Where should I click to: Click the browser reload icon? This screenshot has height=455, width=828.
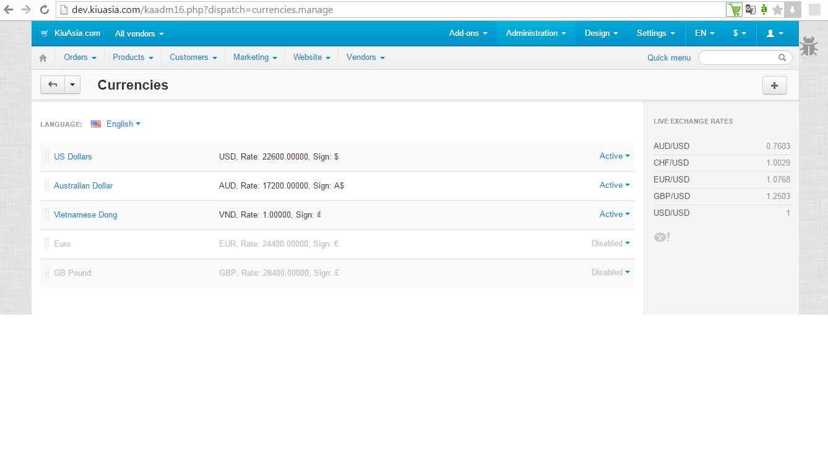(44, 9)
